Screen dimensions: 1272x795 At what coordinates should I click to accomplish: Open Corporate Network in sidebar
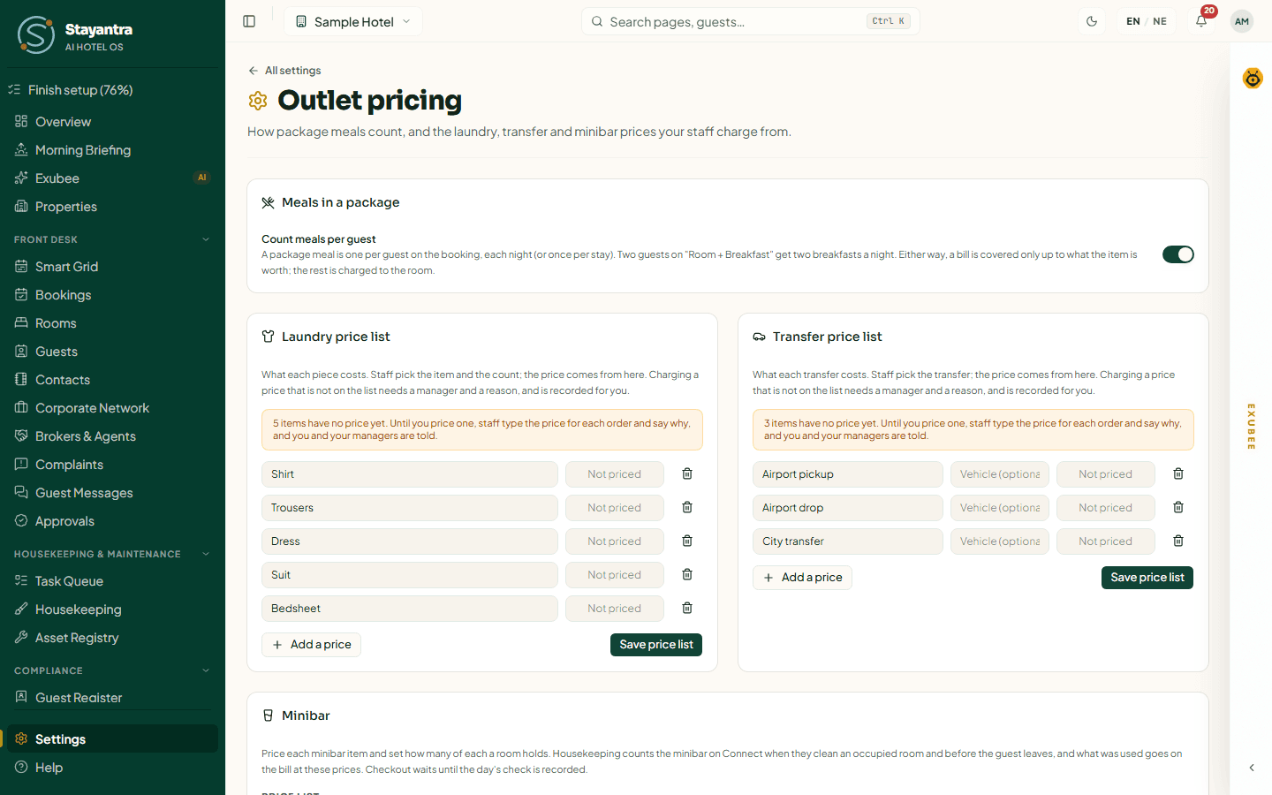[x=112, y=408]
